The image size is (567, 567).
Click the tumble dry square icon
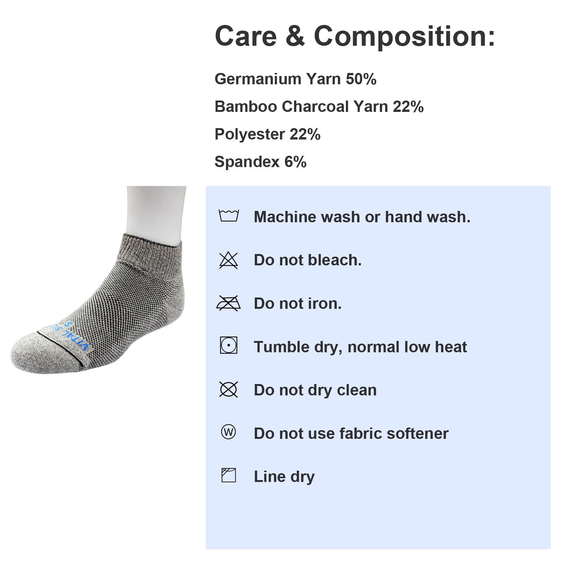[229, 345]
